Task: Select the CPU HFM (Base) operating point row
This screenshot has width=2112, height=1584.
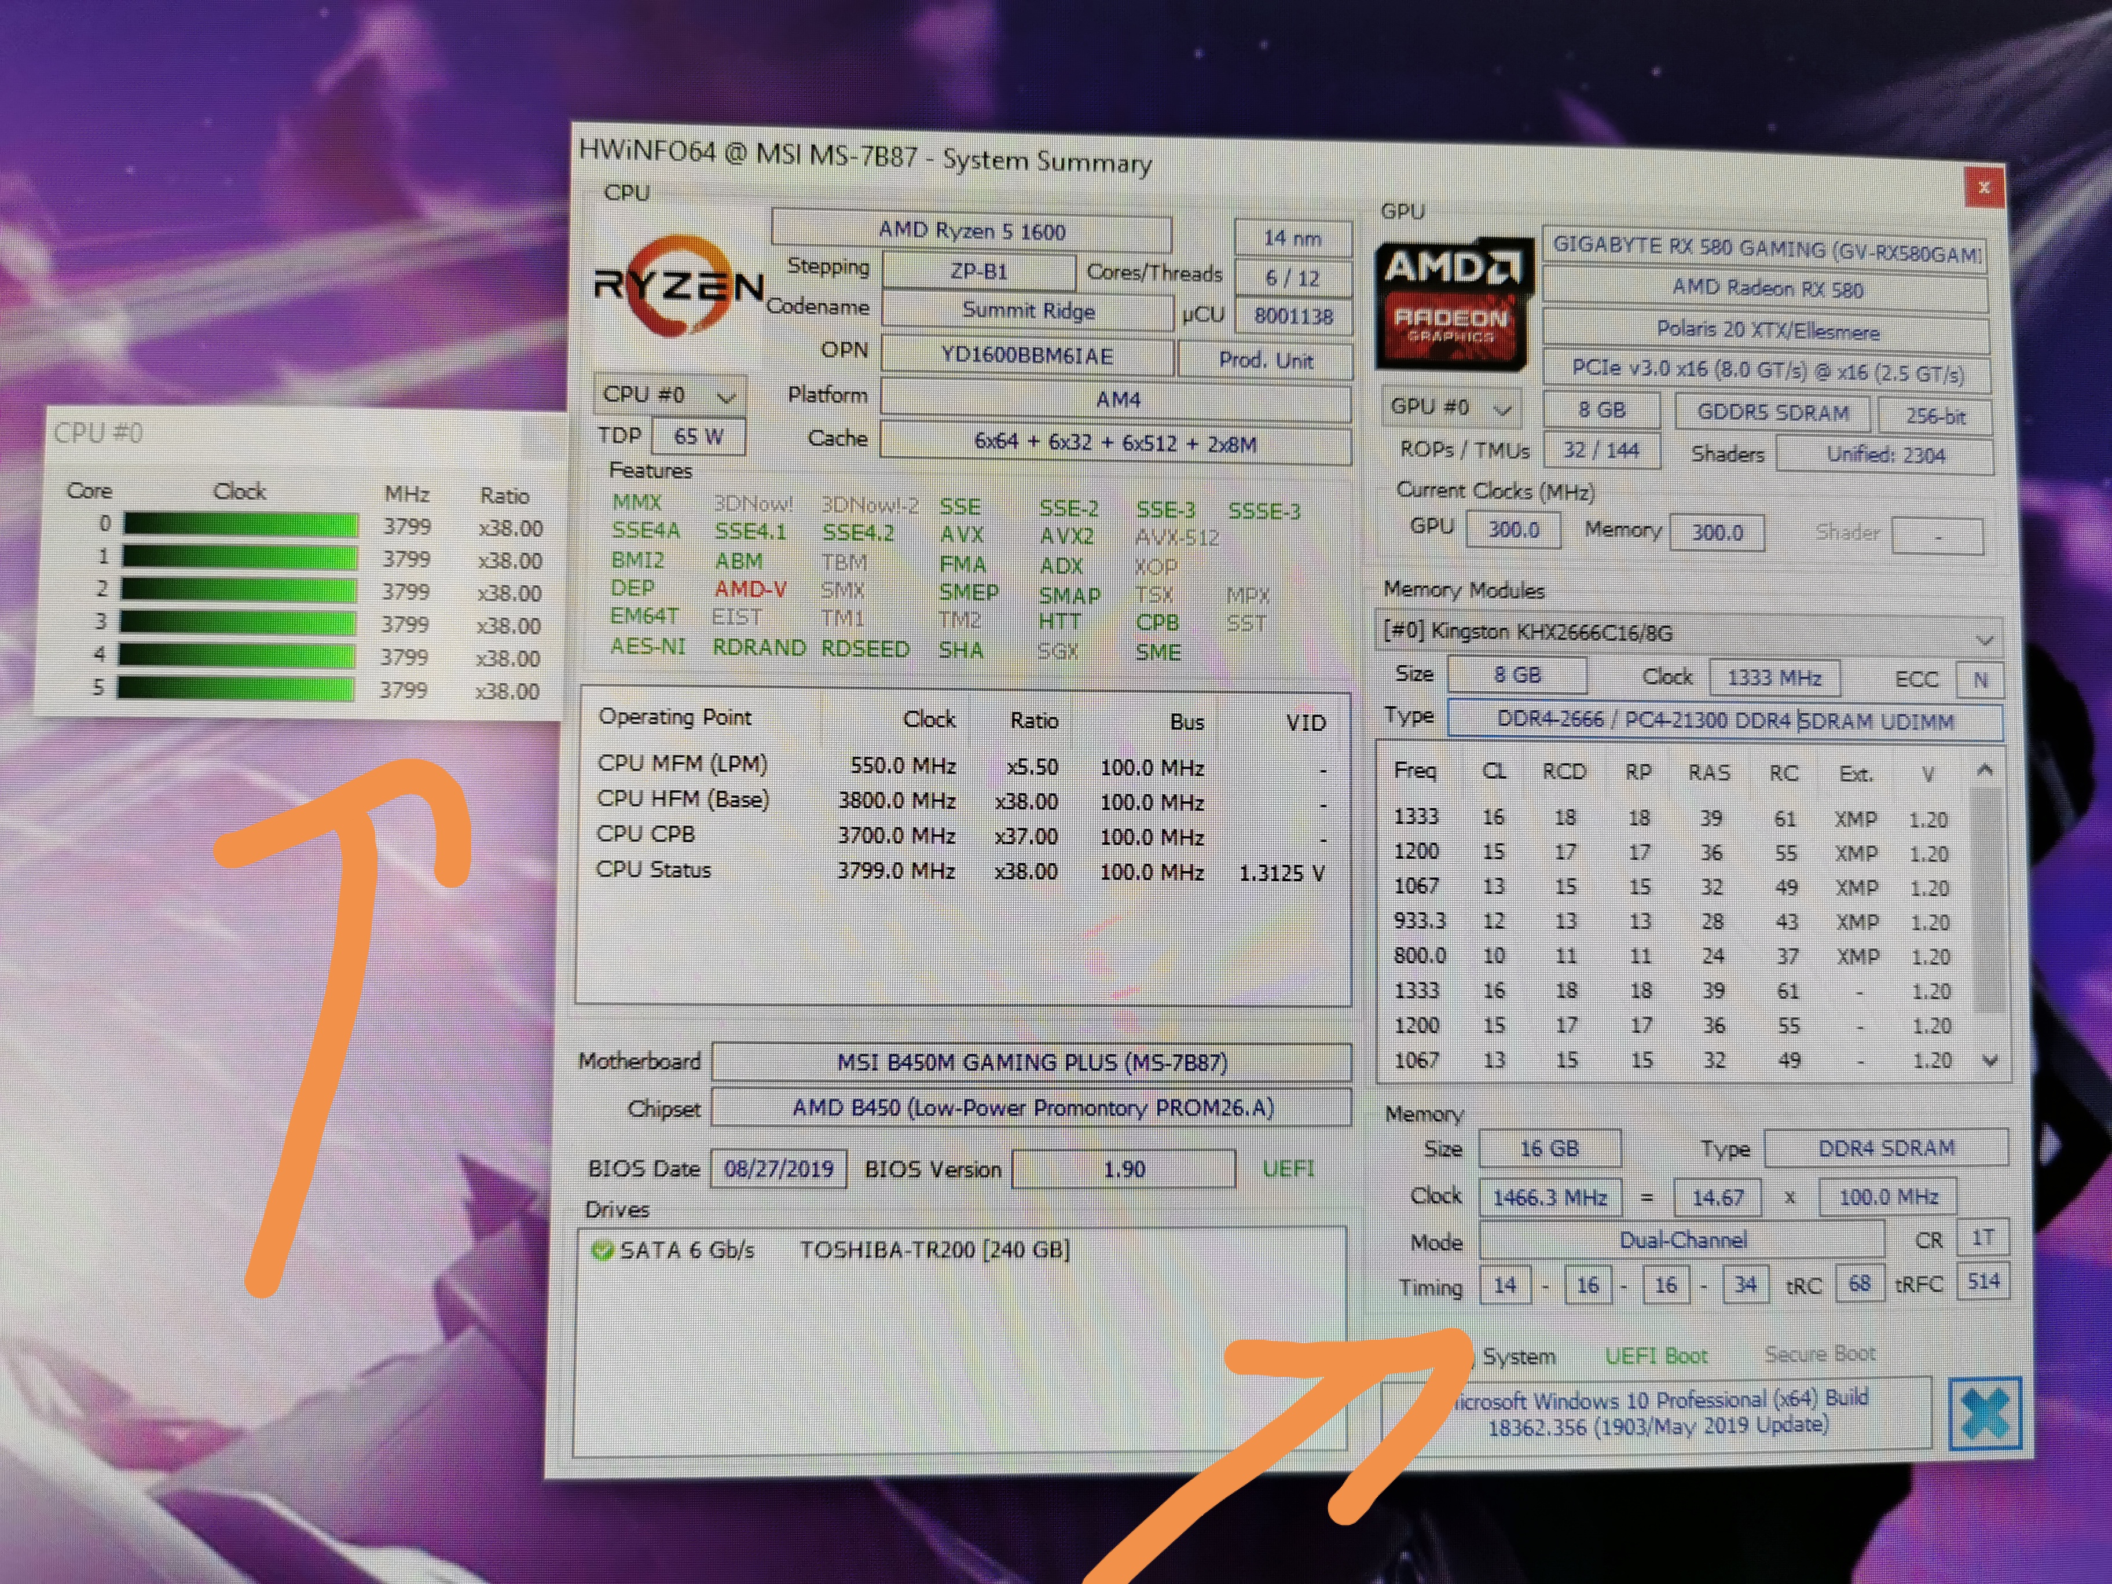Action: (x=962, y=800)
